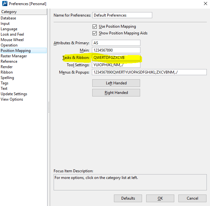Image resolution: width=210 pixels, height=206 pixels.
Task: Select Operation category
Action: click(9, 45)
